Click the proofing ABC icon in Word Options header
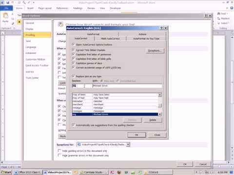 pos(60,24)
